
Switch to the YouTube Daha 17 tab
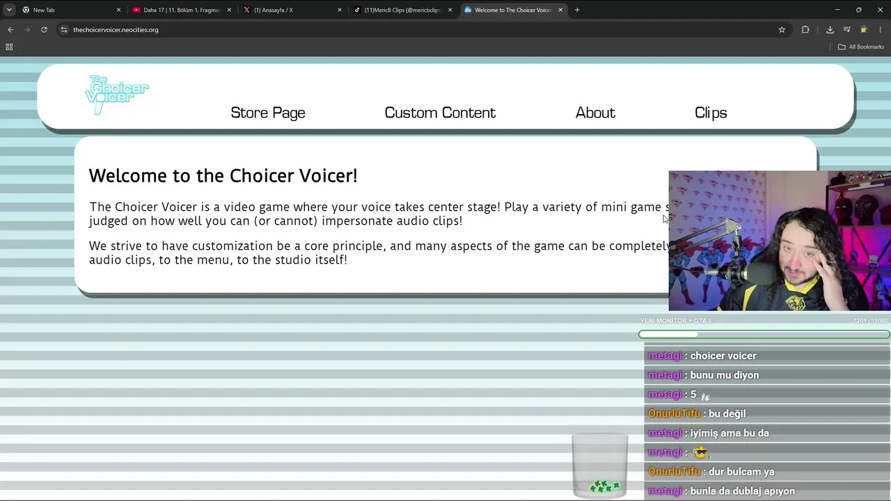coord(182,10)
